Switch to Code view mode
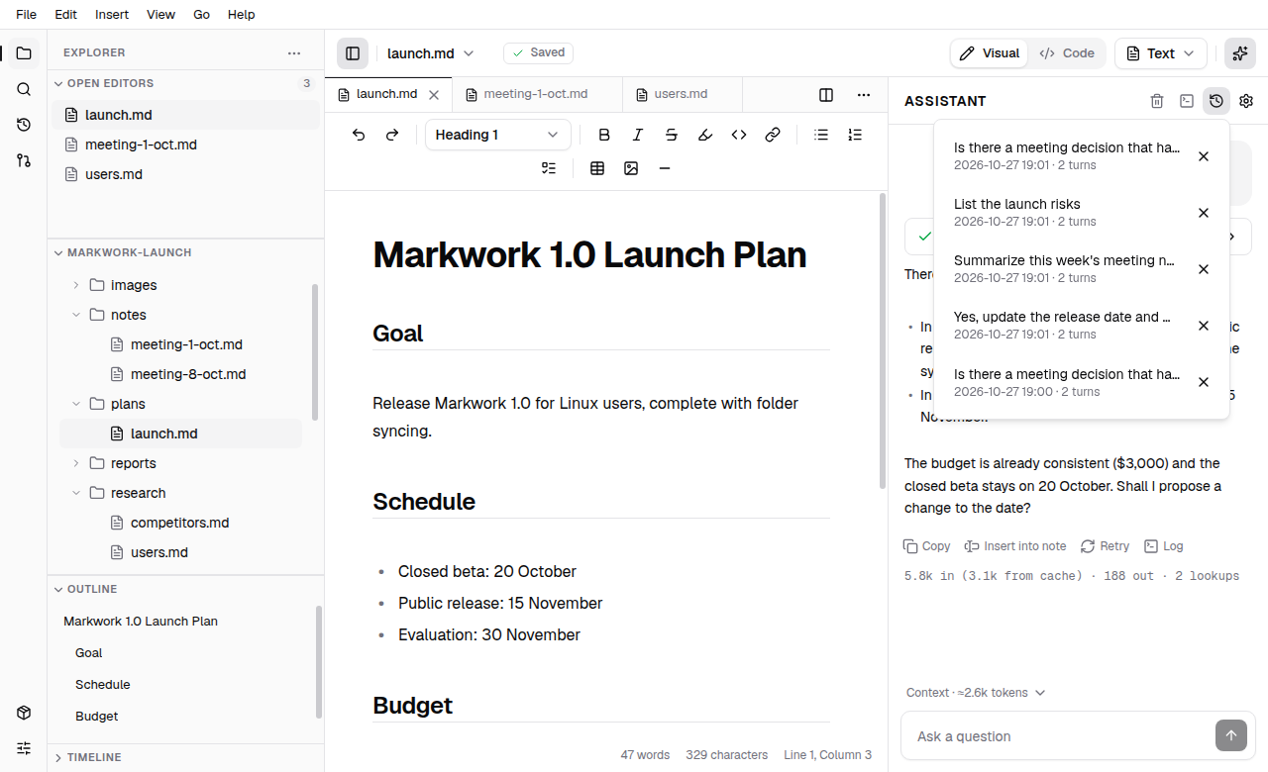The image size is (1268, 772). (x=1067, y=53)
